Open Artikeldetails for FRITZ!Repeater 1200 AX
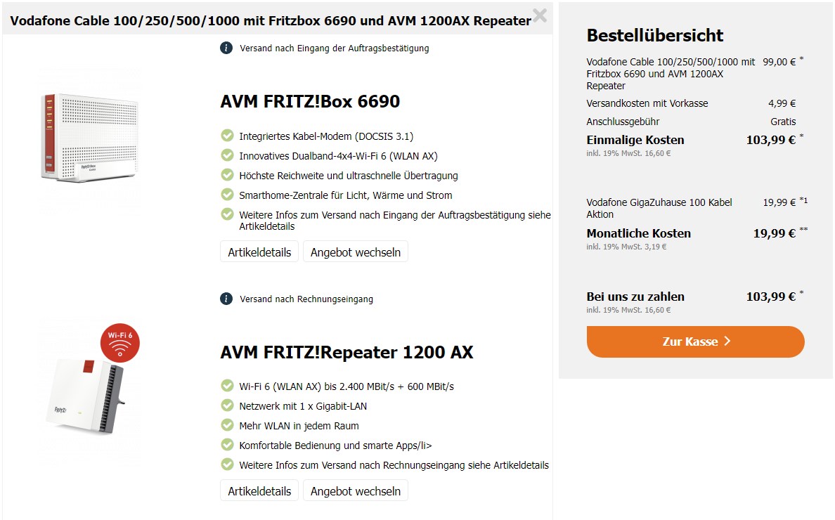 pyautogui.click(x=259, y=491)
